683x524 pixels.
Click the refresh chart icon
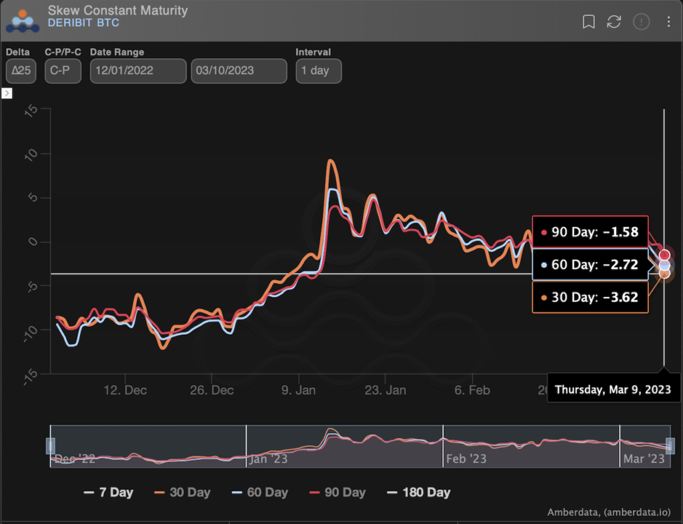point(614,22)
